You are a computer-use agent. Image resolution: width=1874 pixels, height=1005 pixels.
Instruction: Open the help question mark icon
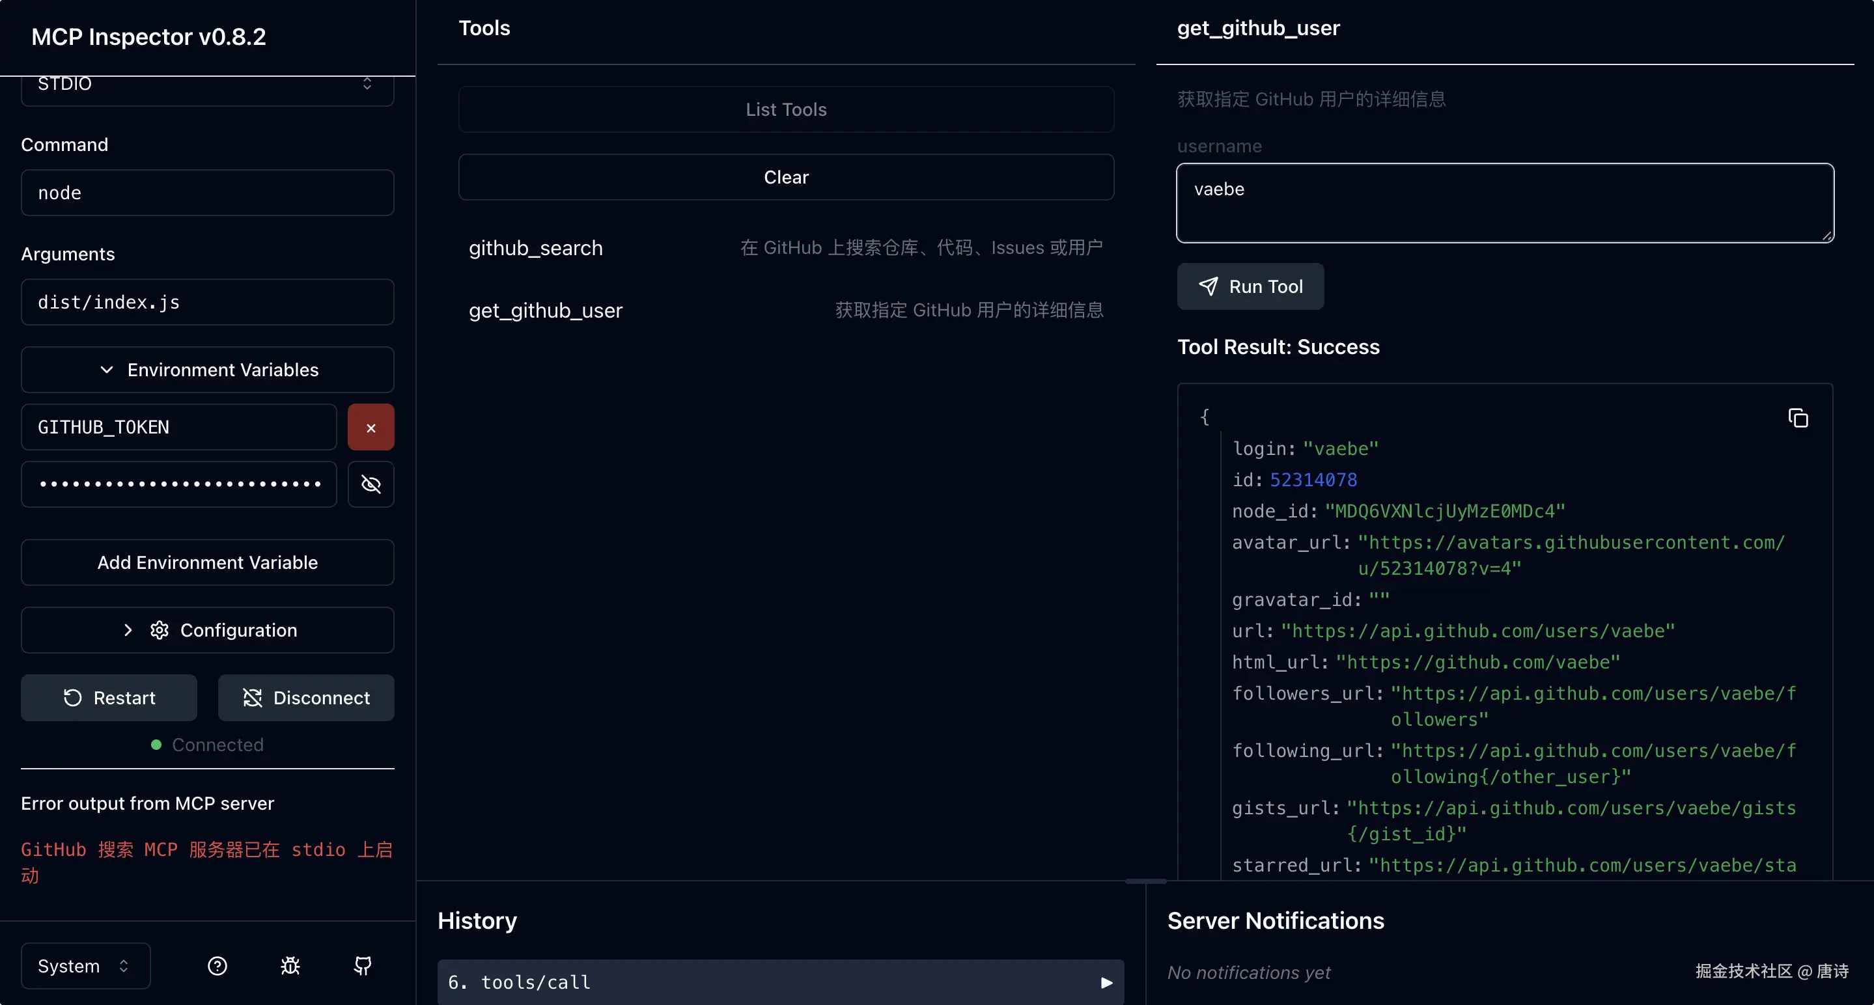217,966
